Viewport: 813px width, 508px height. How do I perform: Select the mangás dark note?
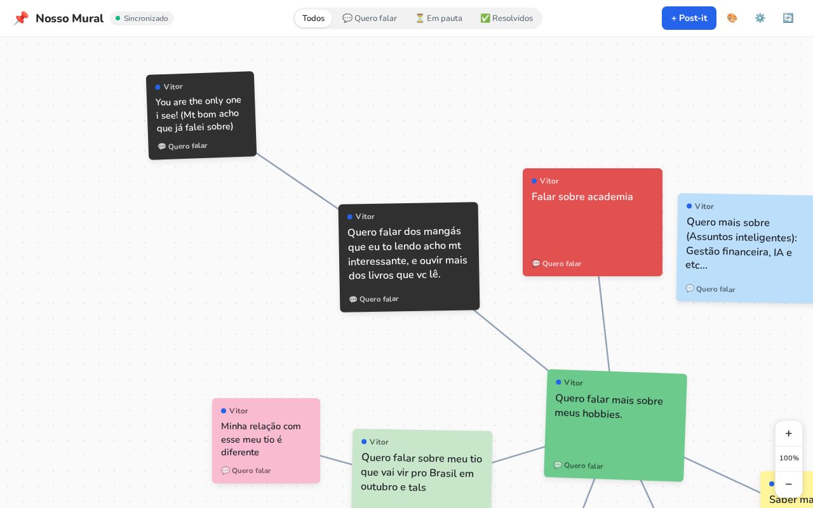(409, 257)
